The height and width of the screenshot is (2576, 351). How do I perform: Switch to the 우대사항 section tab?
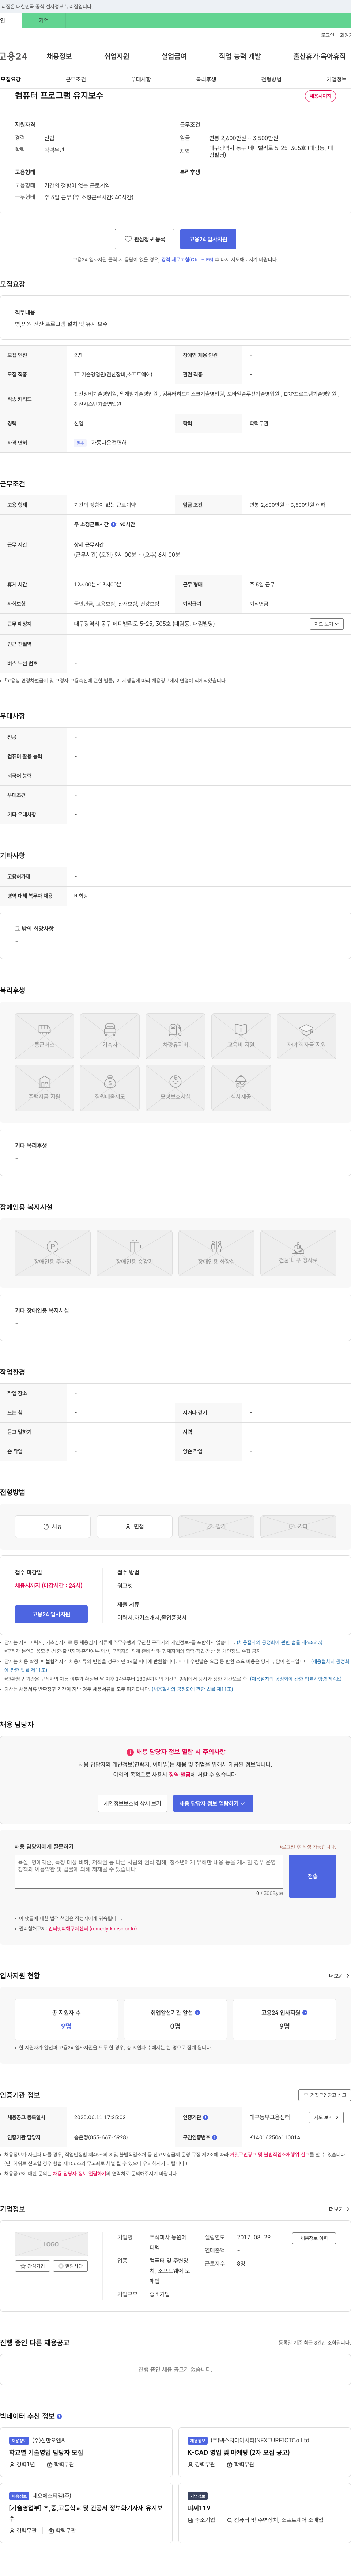141,79
